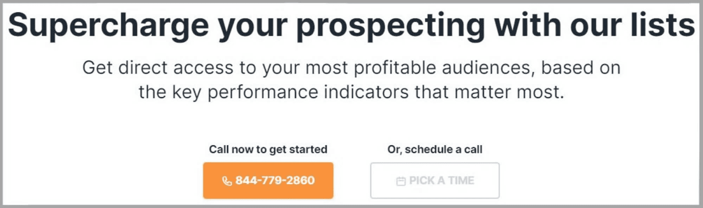Click the words "based on" in the subheading
The width and height of the screenshot is (703, 208).
tap(580, 68)
